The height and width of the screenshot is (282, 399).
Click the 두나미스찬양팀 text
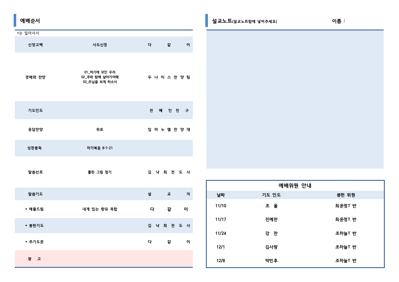click(169, 77)
